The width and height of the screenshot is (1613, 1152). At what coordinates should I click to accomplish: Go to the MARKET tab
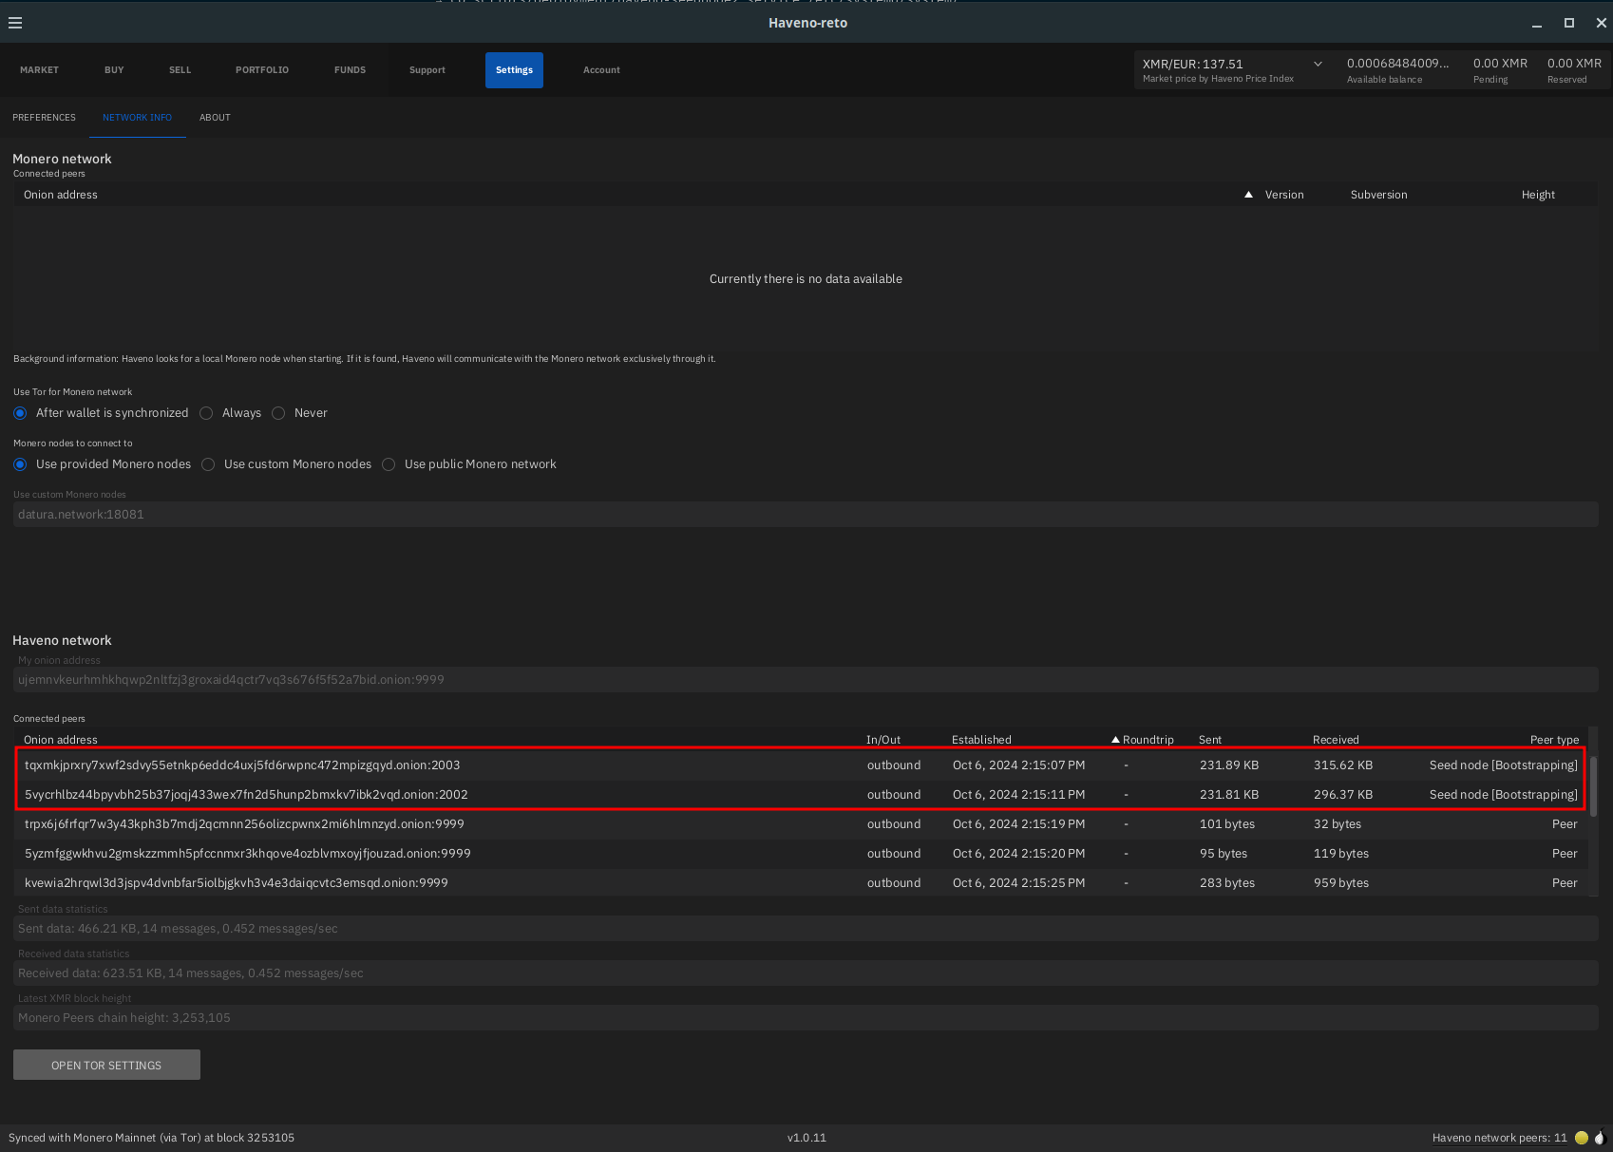click(x=39, y=70)
